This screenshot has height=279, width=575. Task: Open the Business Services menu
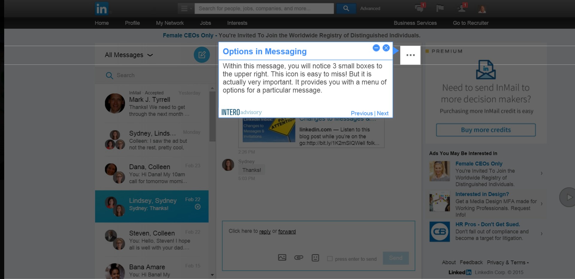[x=415, y=23]
